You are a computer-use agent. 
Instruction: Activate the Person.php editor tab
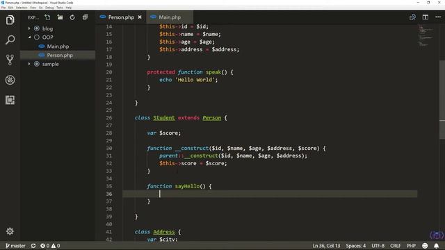[121, 17]
